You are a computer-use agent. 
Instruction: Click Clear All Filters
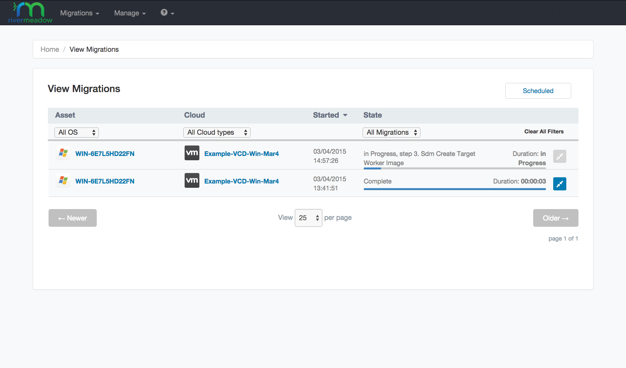[544, 131]
